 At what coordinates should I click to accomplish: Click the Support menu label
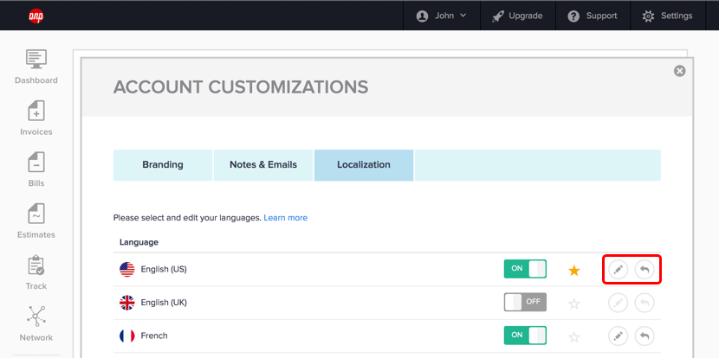point(601,16)
